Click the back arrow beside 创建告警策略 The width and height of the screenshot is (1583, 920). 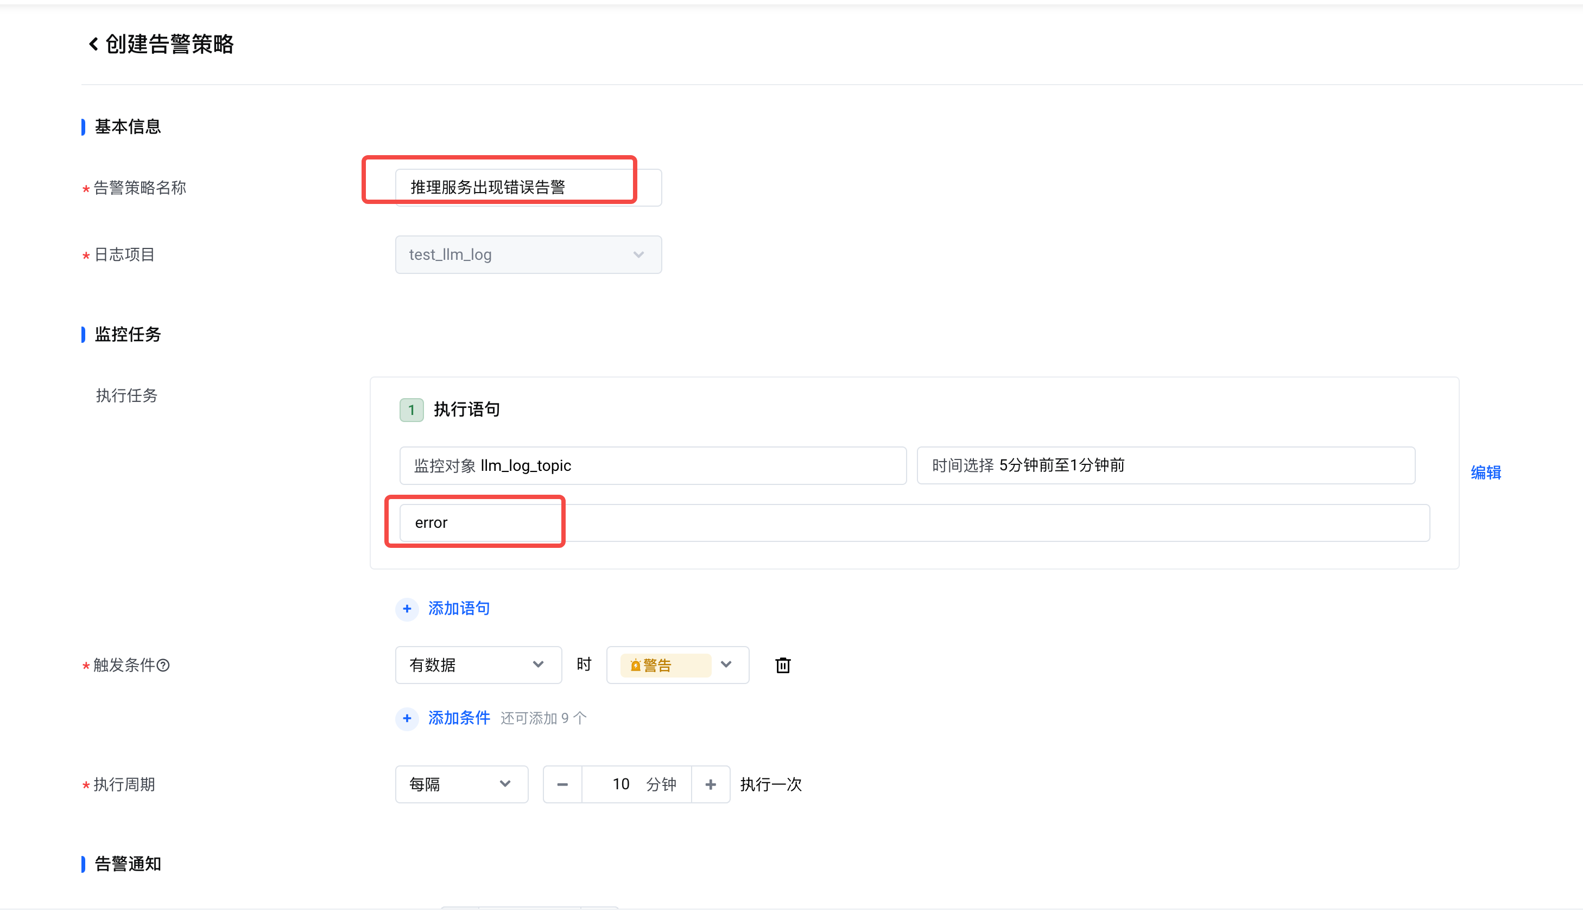(x=93, y=44)
